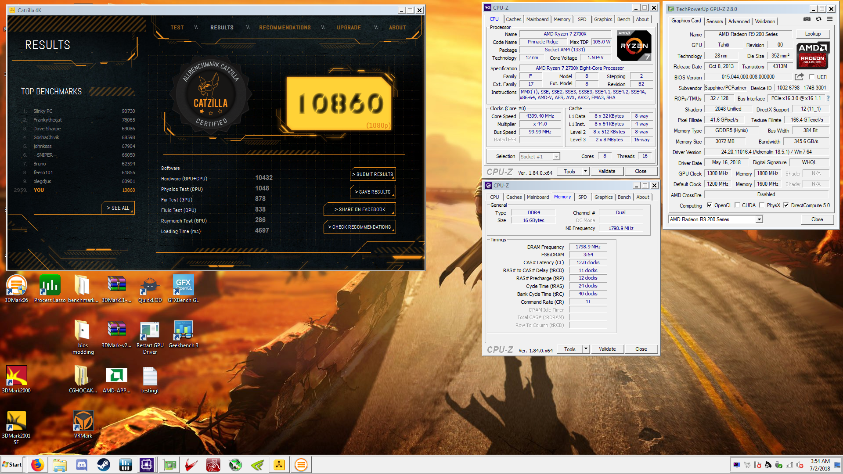Open the AMD-APP desktop icon
Viewport: 843px width, 474px height.
coord(116,379)
